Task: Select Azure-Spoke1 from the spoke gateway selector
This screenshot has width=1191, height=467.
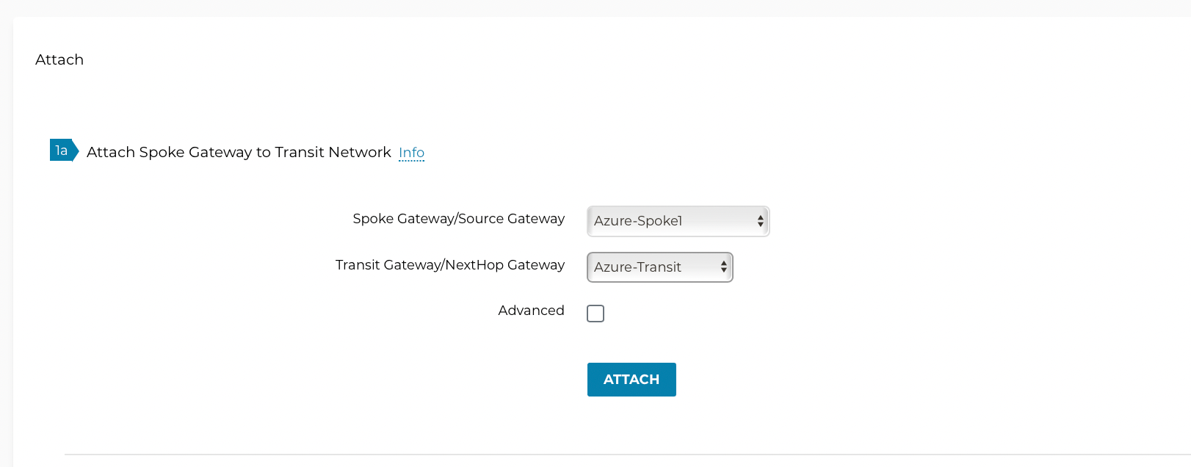Action: (x=676, y=221)
